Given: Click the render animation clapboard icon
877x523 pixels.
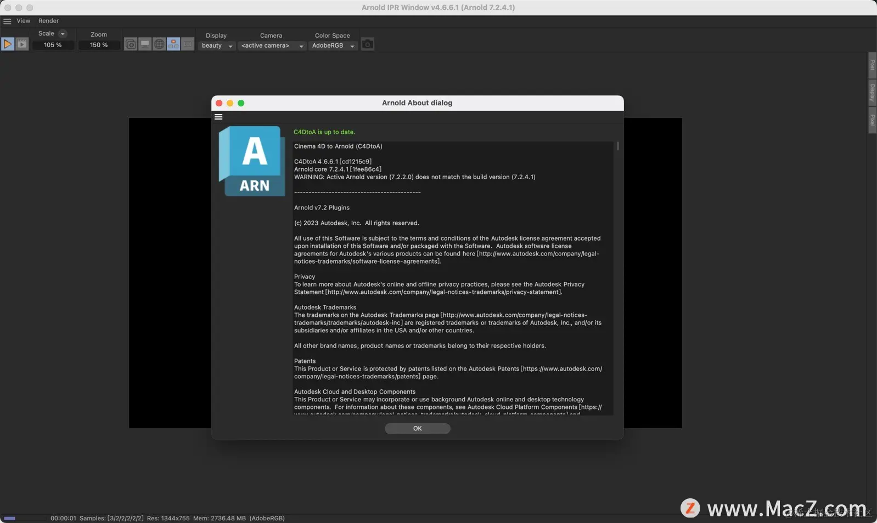Looking at the screenshot, I should tap(22, 44).
